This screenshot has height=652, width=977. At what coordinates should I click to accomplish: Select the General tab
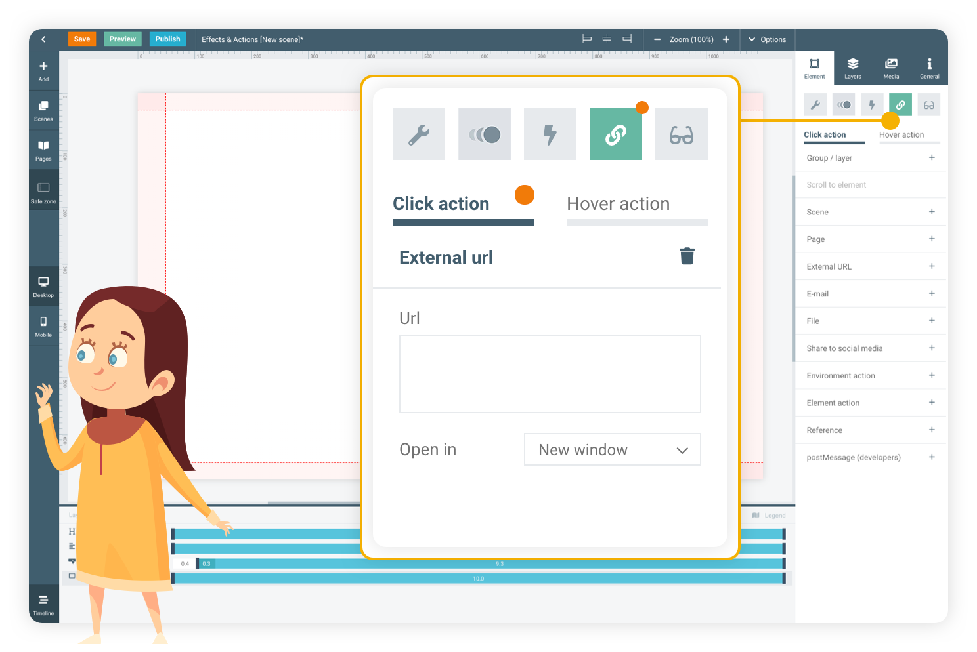pos(929,68)
